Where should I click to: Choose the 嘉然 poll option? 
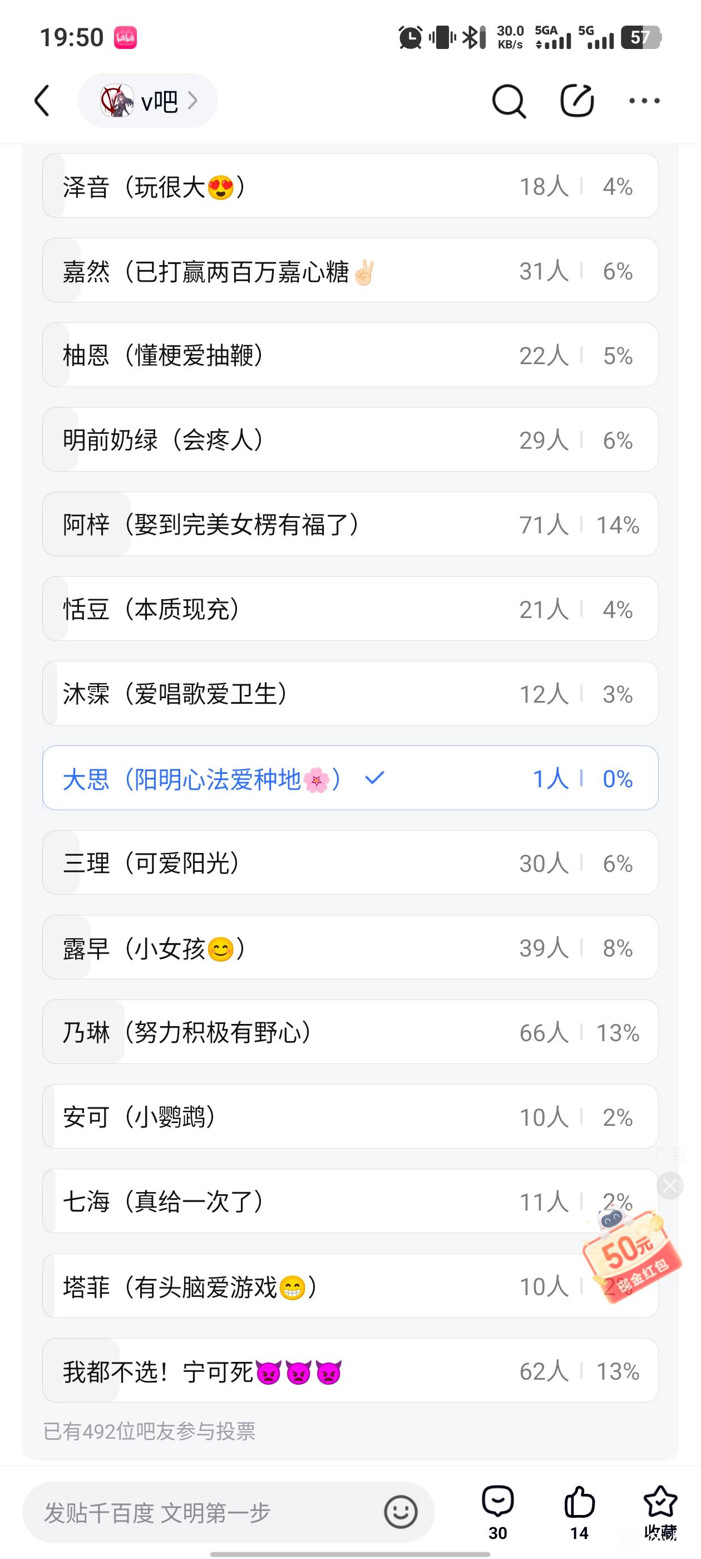tap(350, 271)
